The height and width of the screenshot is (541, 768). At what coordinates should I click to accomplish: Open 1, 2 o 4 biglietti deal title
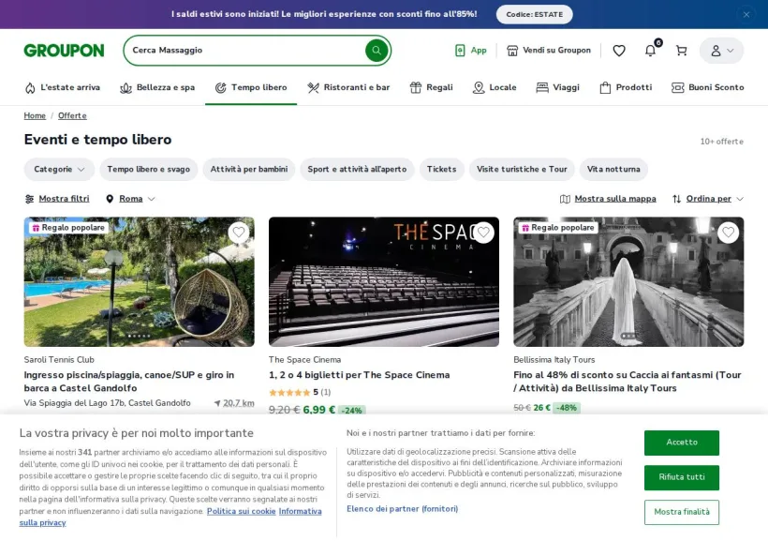[359, 375]
